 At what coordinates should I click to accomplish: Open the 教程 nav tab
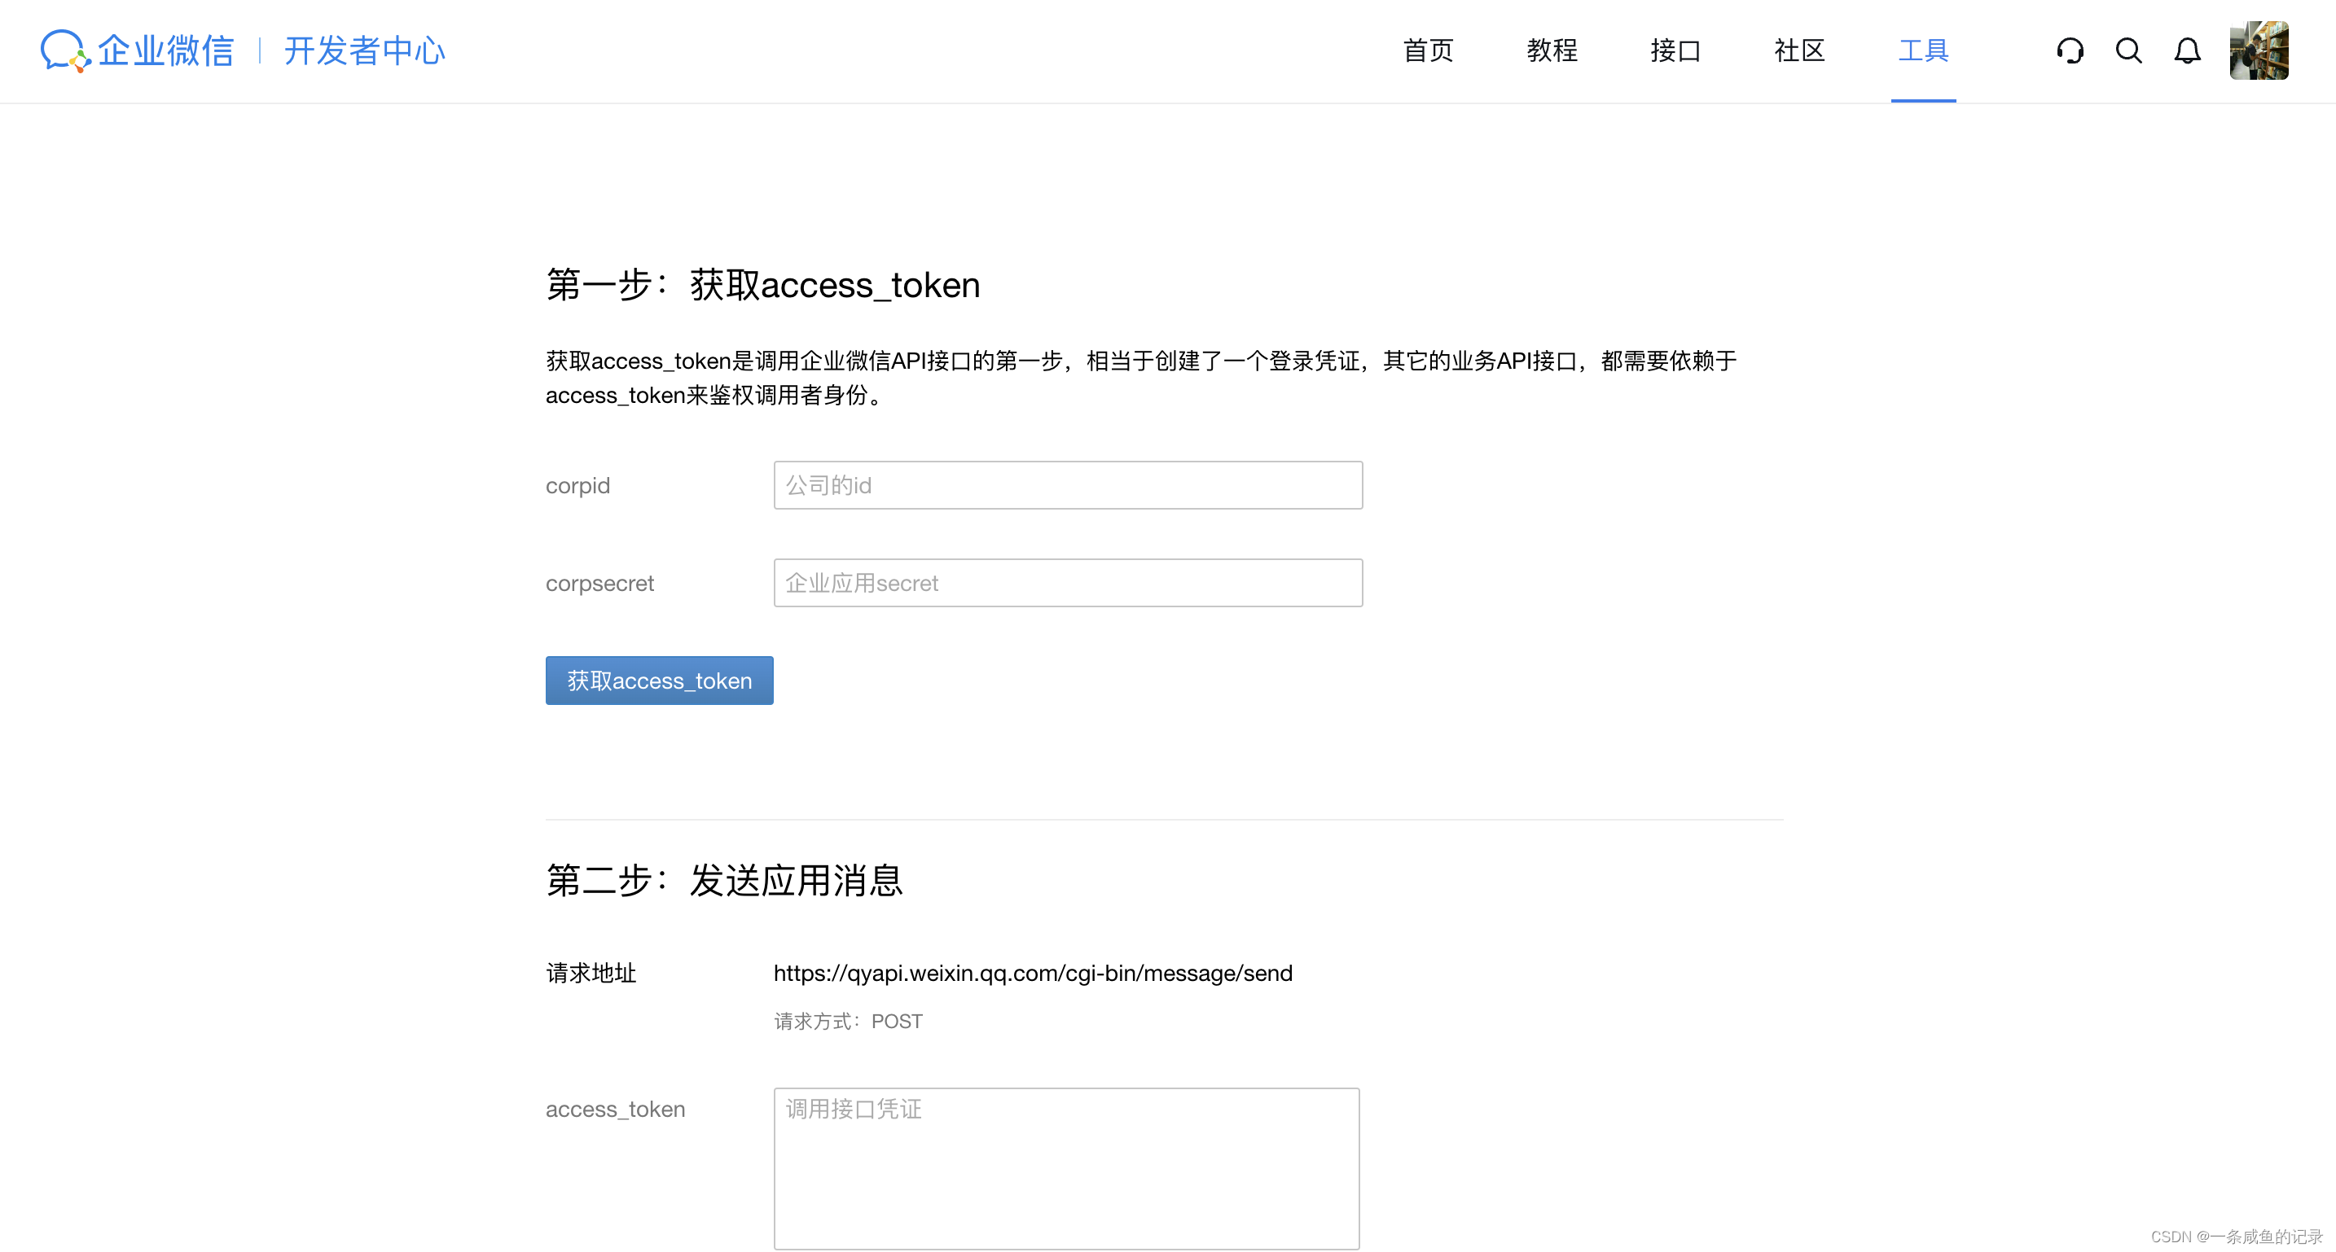1552,50
